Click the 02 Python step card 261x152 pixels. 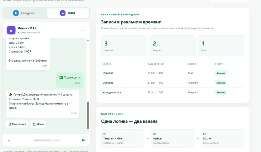(x=173, y=138)
